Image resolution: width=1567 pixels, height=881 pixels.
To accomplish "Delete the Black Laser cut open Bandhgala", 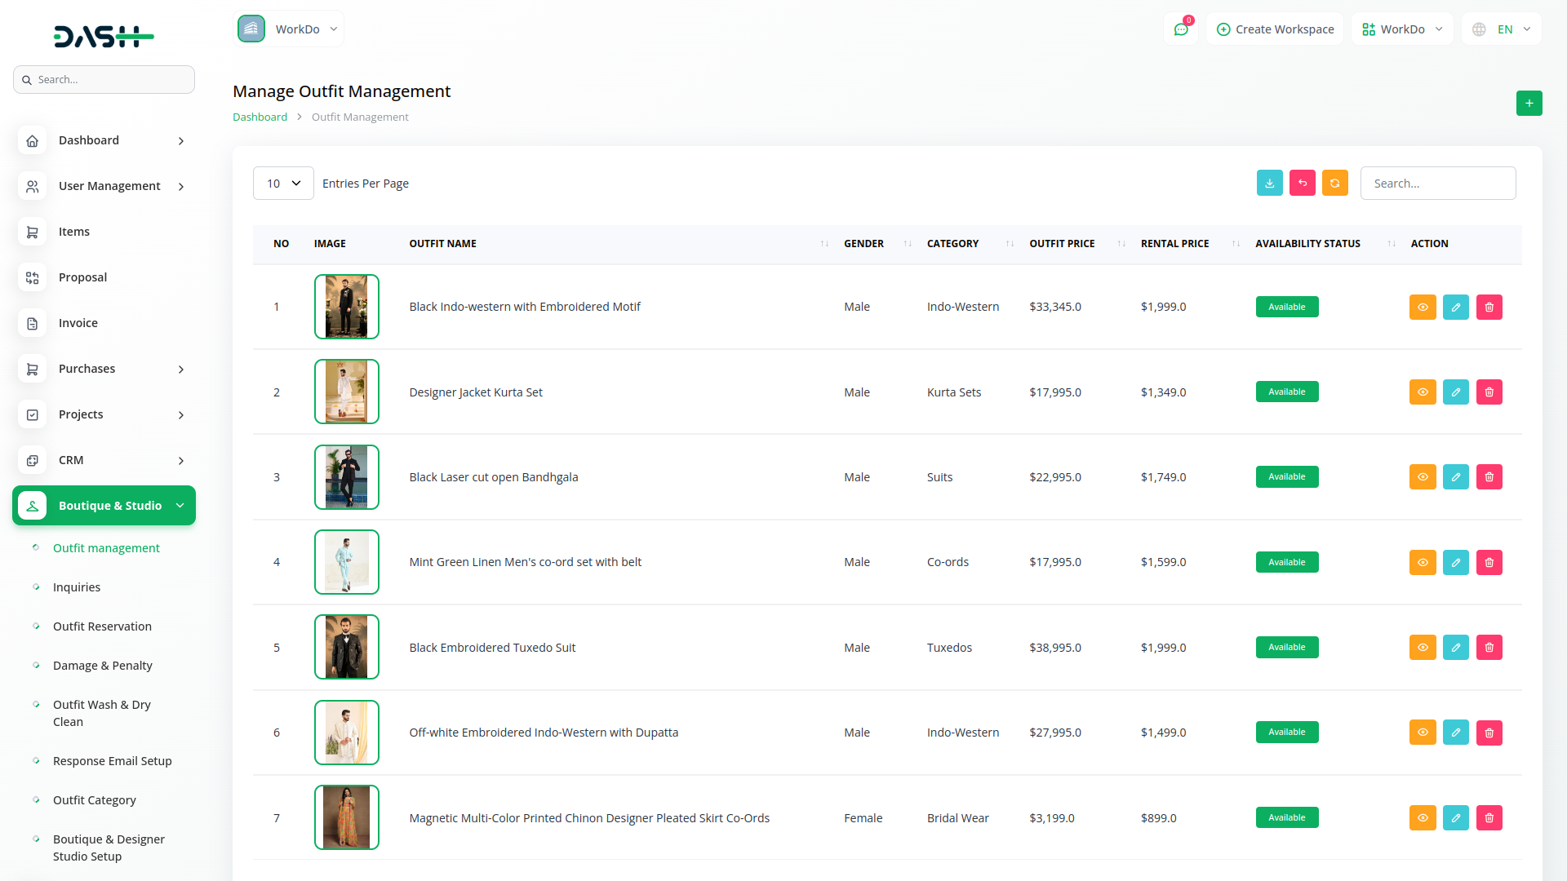I will point(1489,477).
